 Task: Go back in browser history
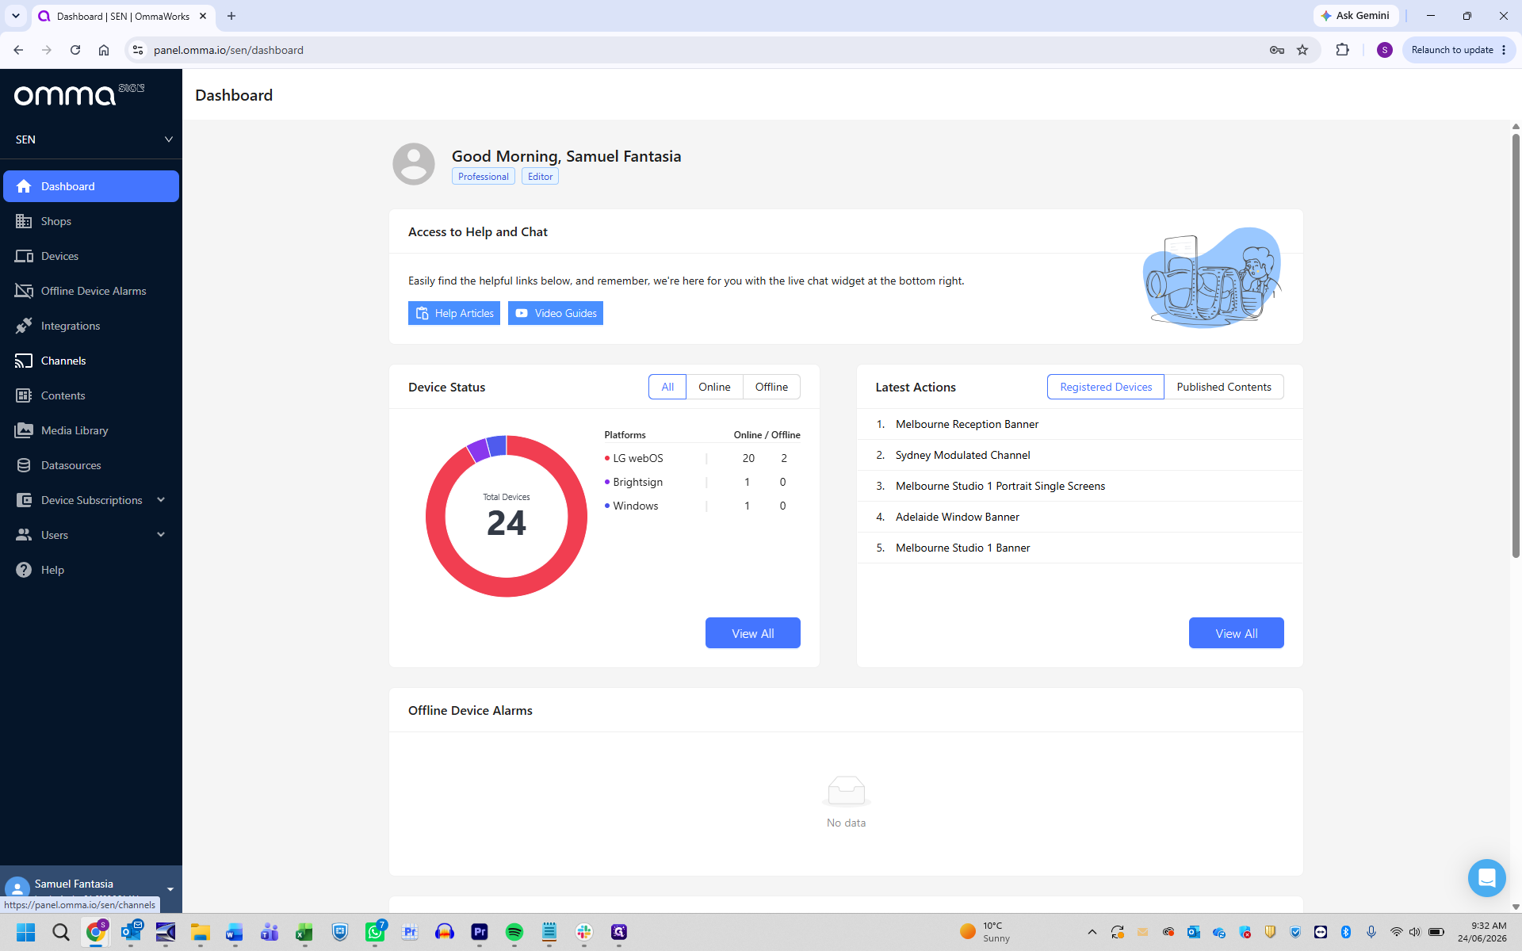click(18, 50)
